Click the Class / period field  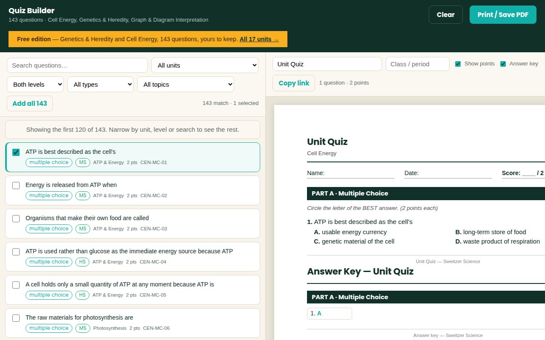(418, 64)
